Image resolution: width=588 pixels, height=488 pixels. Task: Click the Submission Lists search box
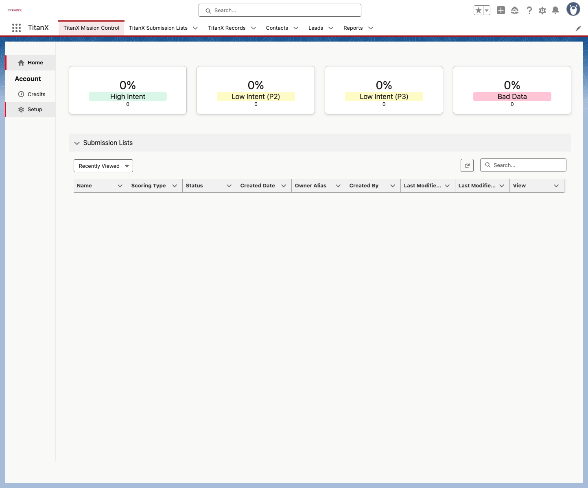tap(523, 165)
